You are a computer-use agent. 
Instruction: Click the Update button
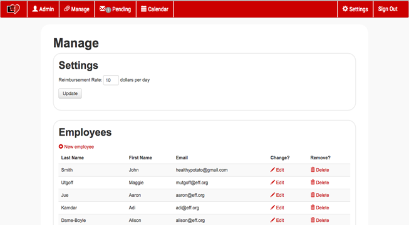[x=70, y=94]
